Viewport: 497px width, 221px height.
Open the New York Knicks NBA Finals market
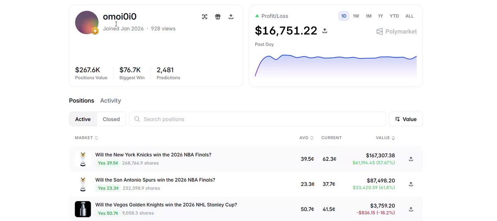click(x=153, y=155)
